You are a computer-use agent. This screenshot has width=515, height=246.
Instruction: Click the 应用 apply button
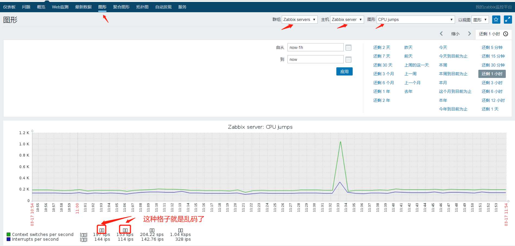coord(344,71)
